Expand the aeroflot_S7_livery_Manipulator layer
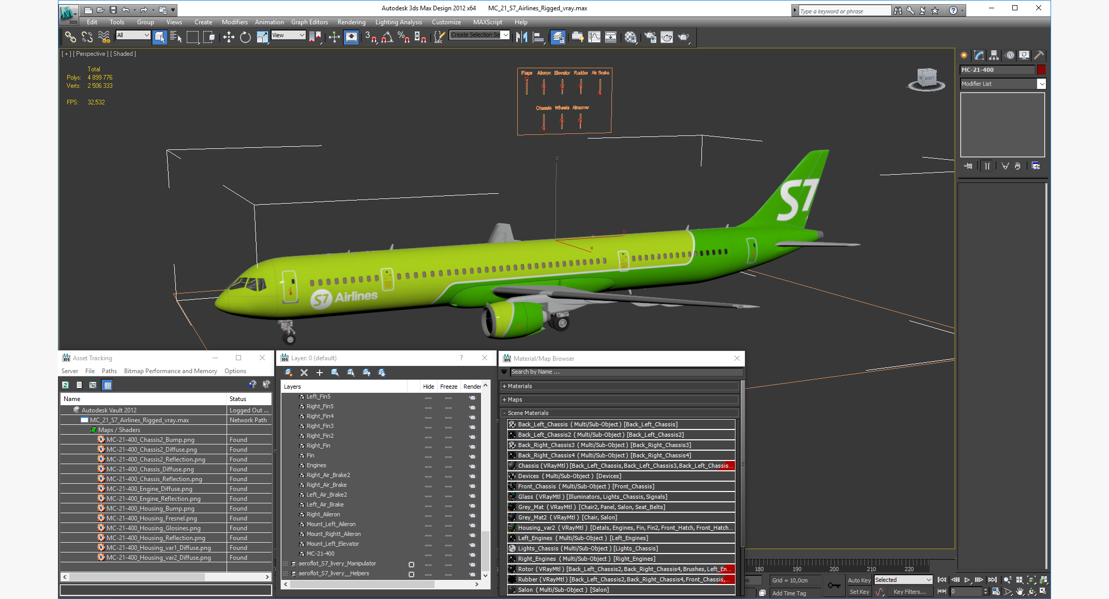The height and width of the screenshot is (599, 1109). coord(285,564)
